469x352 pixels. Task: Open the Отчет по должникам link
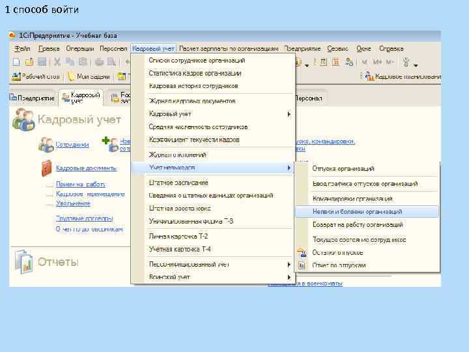coord(89,229)
